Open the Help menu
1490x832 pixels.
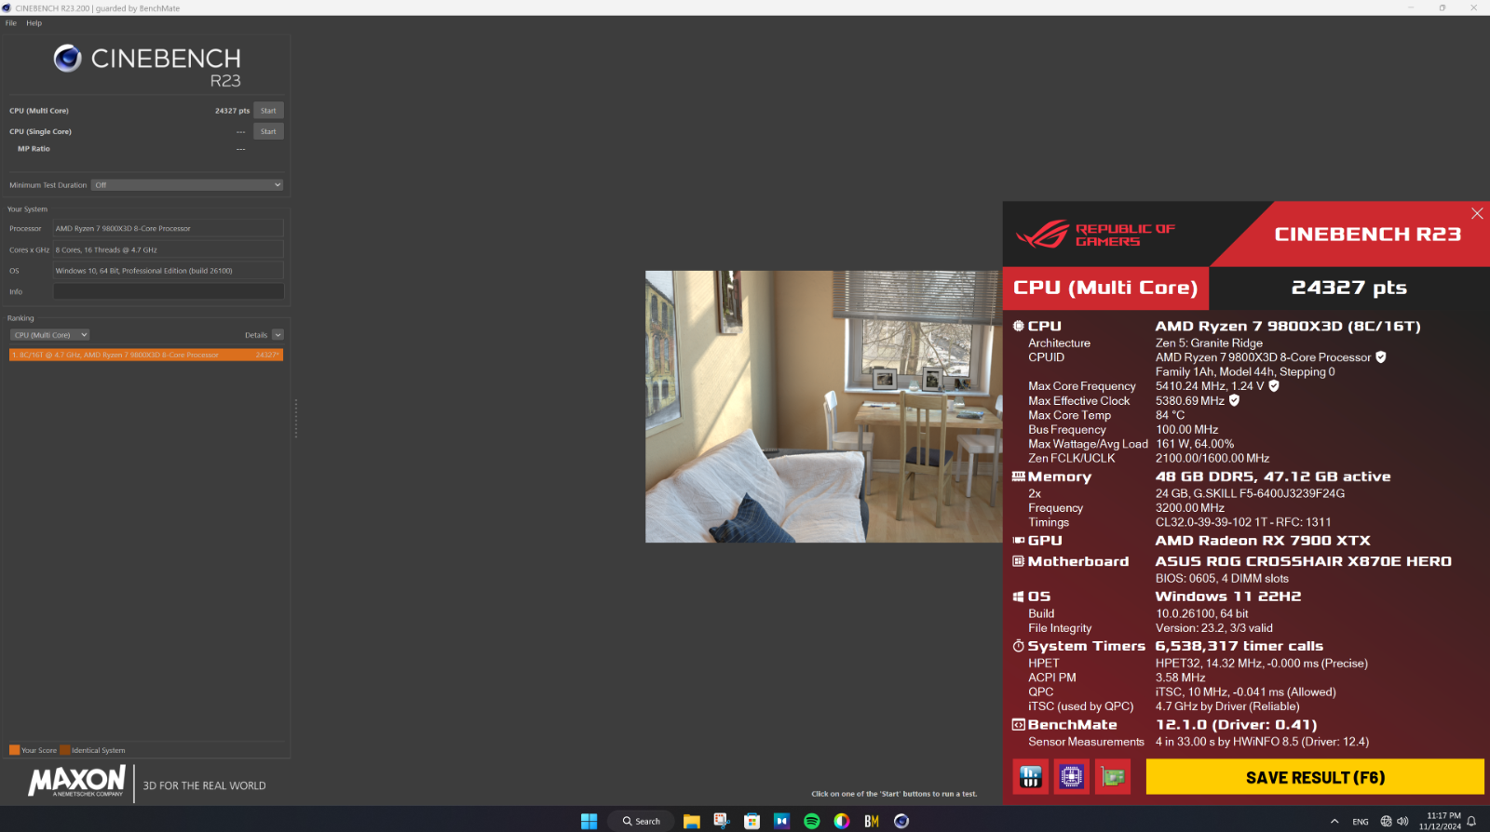(x=34, y=23)
